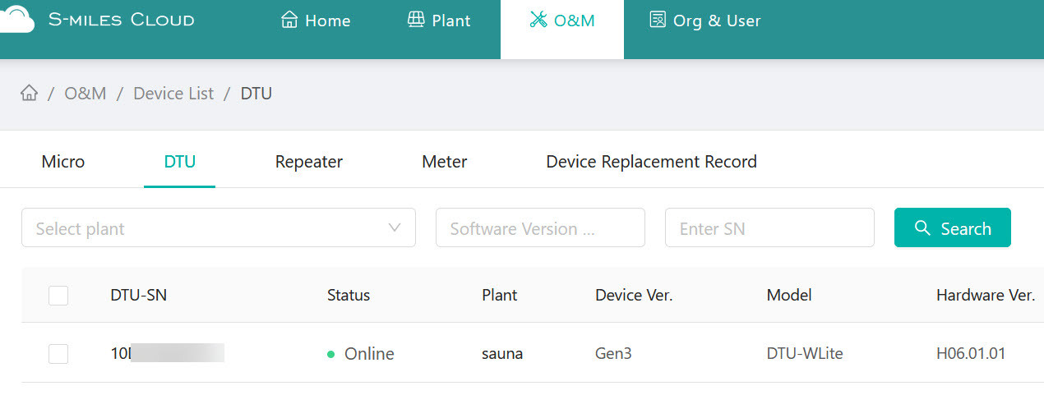This screenshot has height=418, width=1044.
Task: Focus the Enter SN input field
Action: (769, 227)
